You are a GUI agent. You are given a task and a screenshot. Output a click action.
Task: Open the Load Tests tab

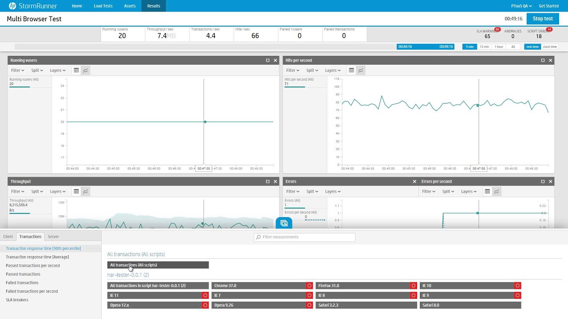click(103, 6)
